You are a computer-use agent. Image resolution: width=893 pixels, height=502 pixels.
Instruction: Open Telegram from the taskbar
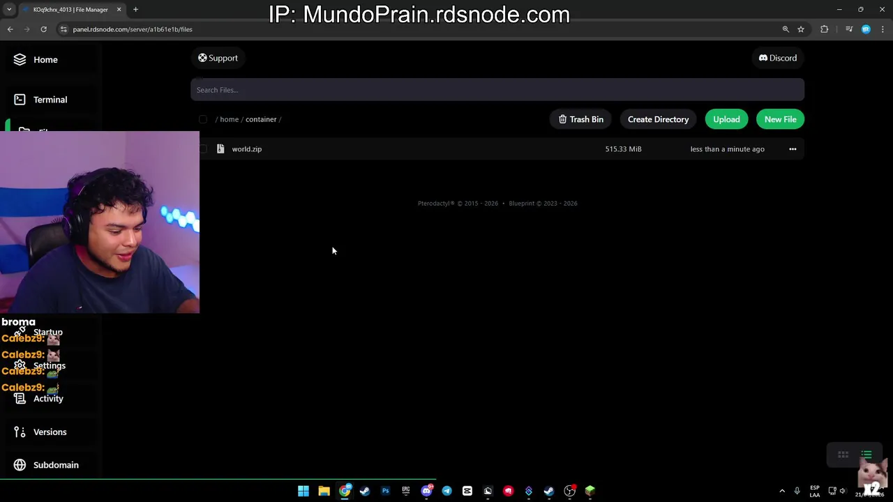tap(446, 491)
